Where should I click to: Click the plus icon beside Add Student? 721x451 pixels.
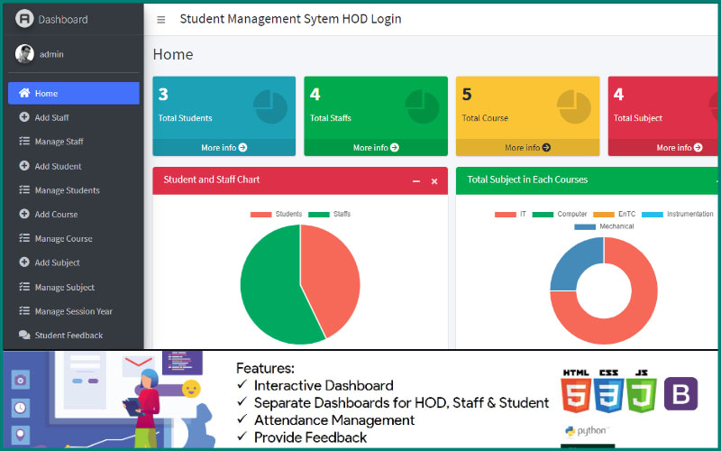(x=24, y=166)
